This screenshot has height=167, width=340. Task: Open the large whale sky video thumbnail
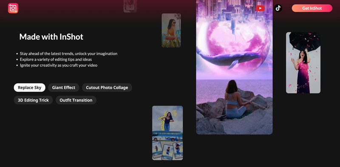[x=234, y=67]
